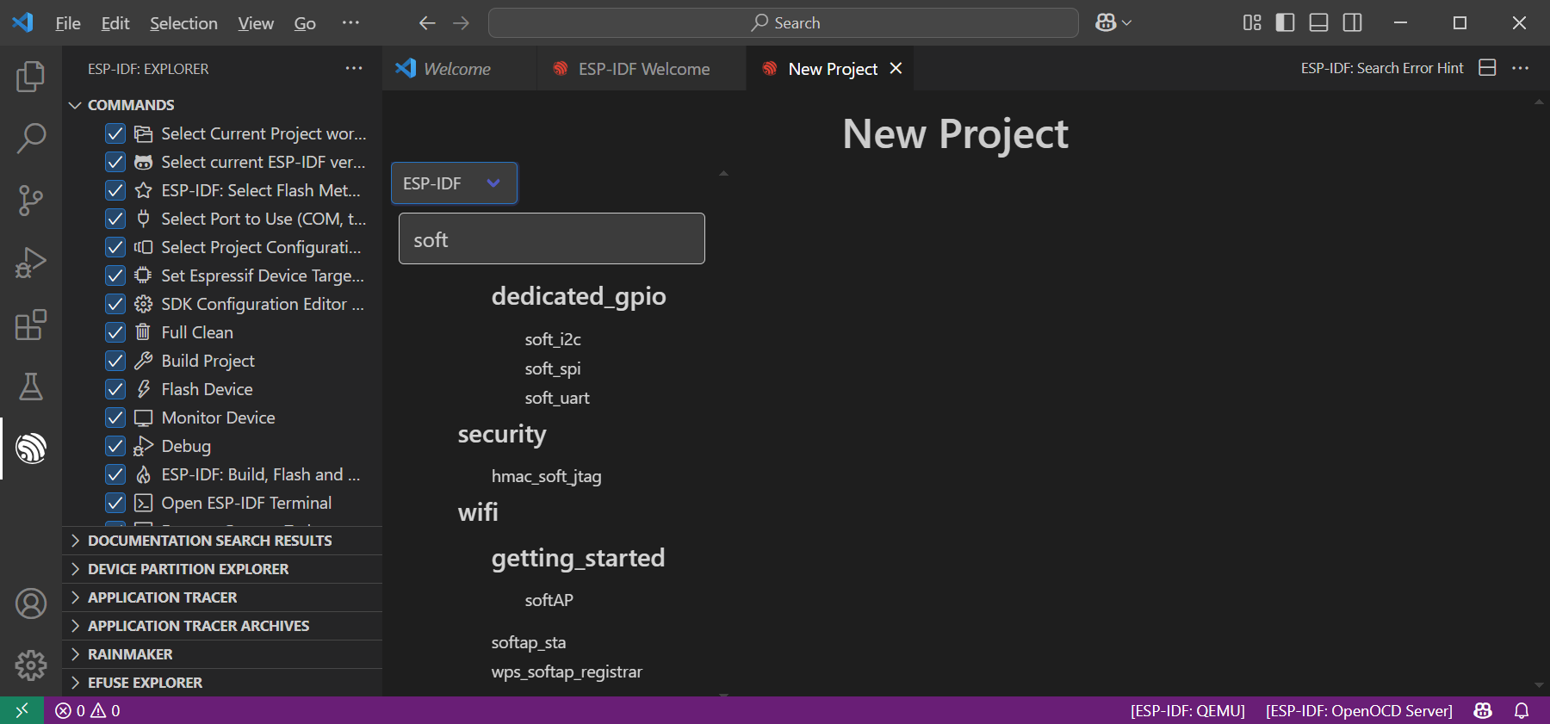Open the Edit menu
The image size is (1550, 724).
[x=115, y=23]
